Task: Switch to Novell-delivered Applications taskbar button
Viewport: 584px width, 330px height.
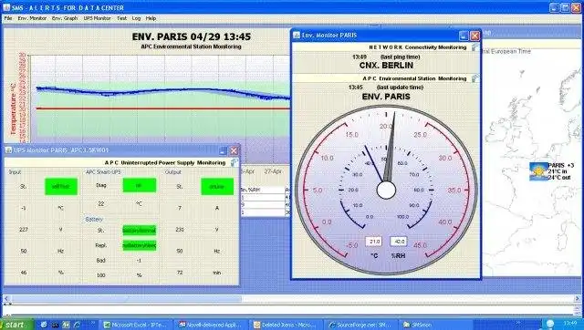Action: (x=212, y=325)
